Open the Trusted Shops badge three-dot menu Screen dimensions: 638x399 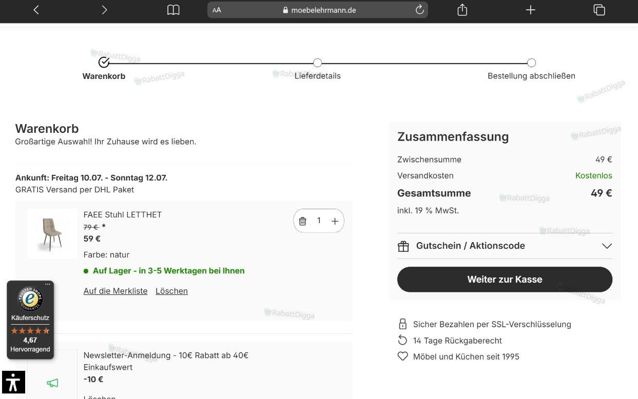point(48,284)
